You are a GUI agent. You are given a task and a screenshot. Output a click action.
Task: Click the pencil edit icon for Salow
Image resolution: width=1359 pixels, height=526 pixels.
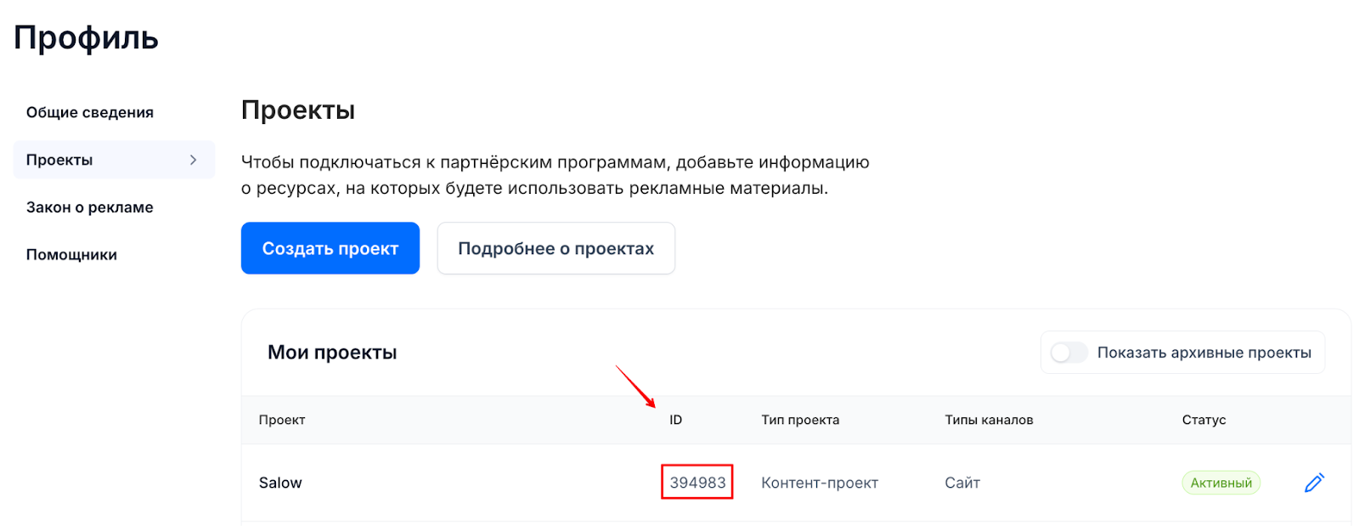click(1314, 483)
